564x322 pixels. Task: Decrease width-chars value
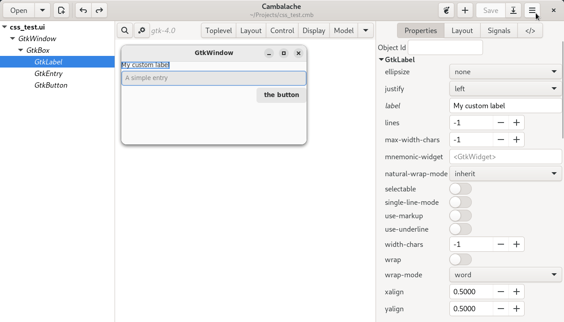[x=501, y=244]
